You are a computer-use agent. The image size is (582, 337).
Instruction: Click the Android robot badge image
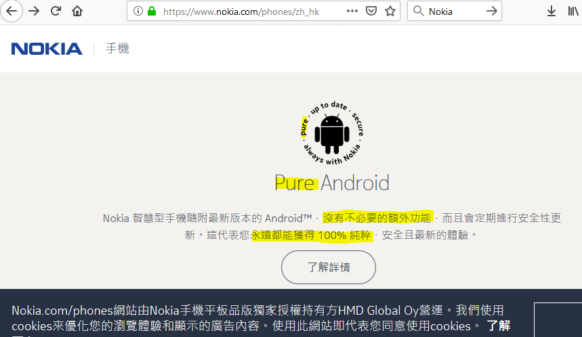pos(332,133)
